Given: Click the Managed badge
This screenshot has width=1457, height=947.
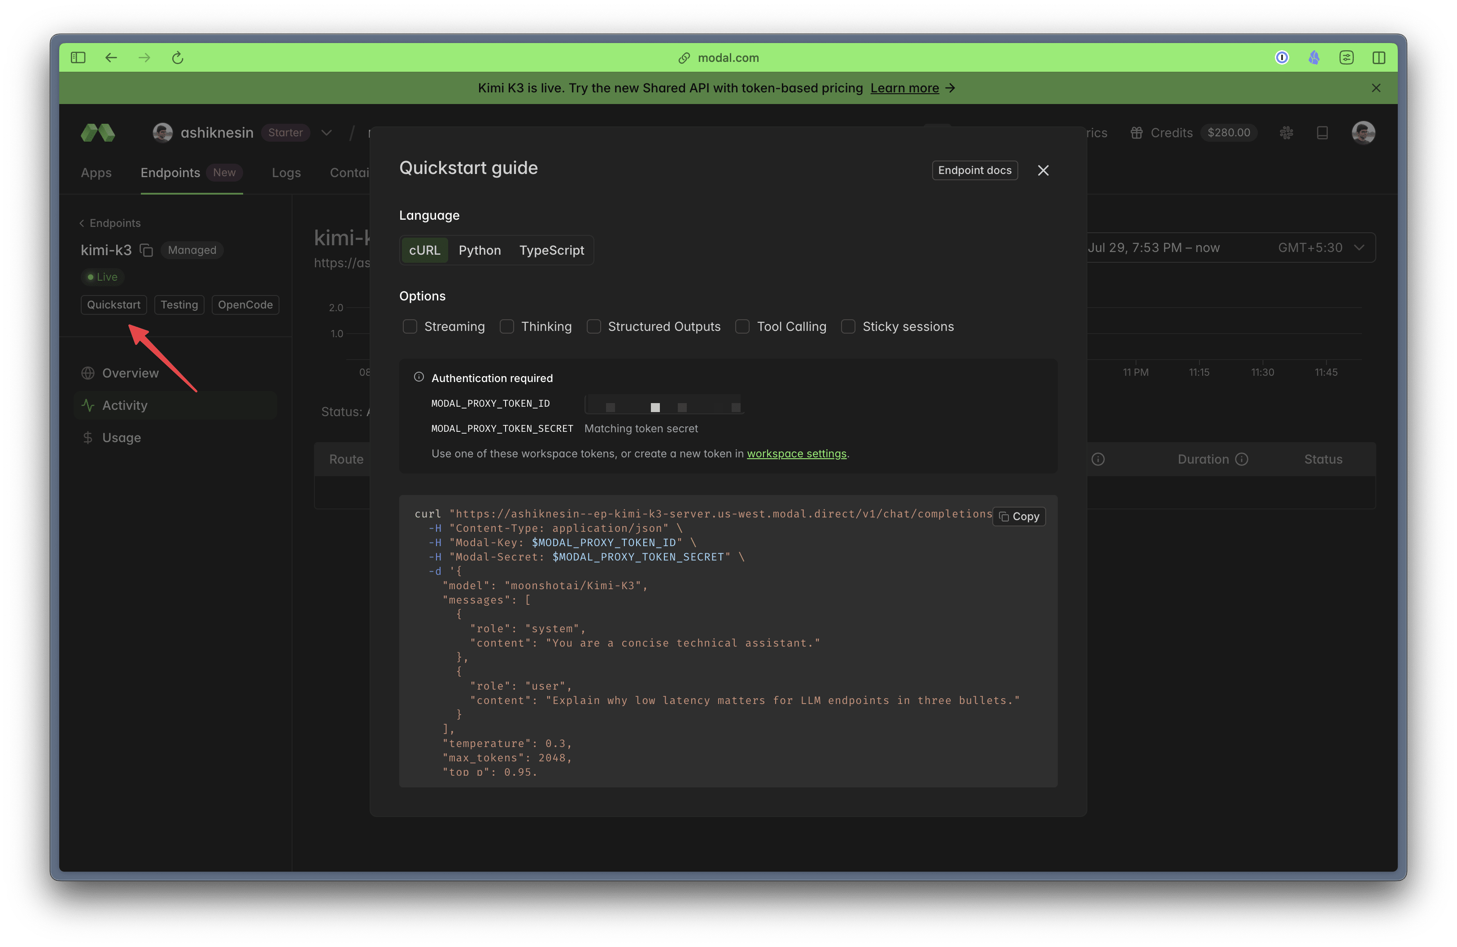Looking at the screenshot, I should pyautogui.click(x=192, y=250).
